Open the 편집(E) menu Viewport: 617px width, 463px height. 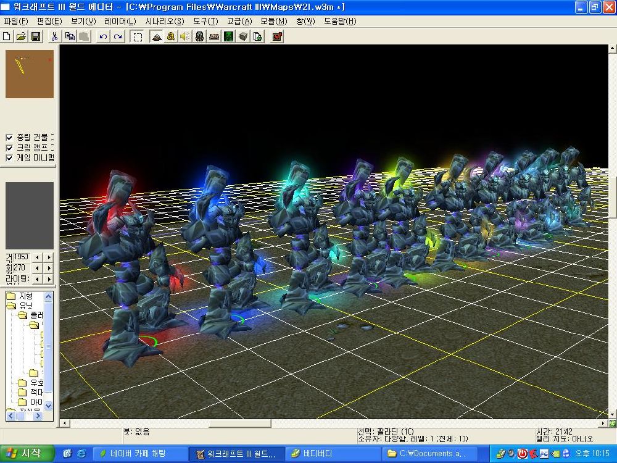click(49, 21)
